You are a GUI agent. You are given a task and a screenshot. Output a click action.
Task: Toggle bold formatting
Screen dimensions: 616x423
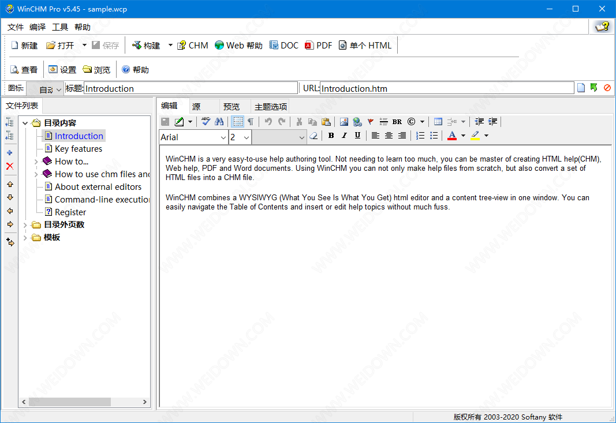coord(331,136)
